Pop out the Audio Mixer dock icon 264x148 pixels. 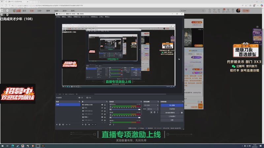tap(141, 102)
